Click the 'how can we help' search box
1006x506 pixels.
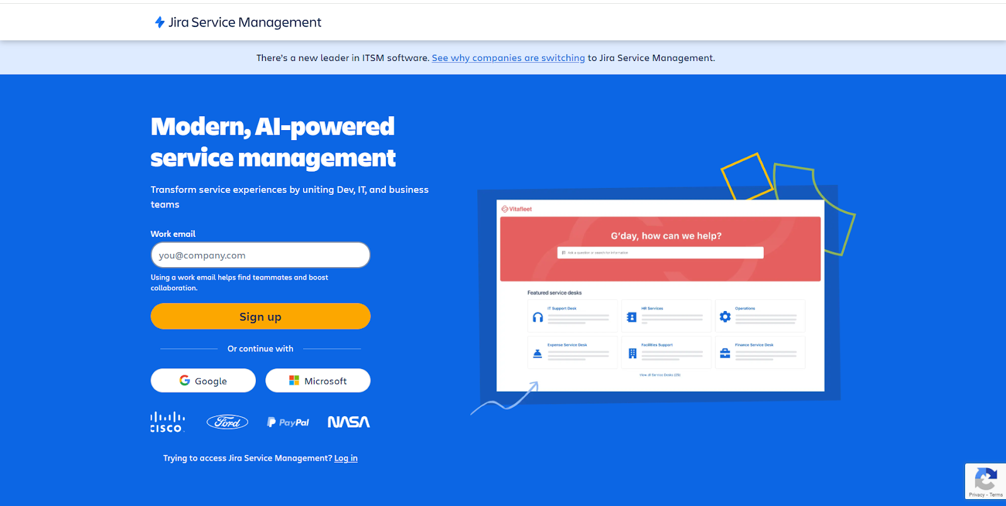click(x=660, y=253)
